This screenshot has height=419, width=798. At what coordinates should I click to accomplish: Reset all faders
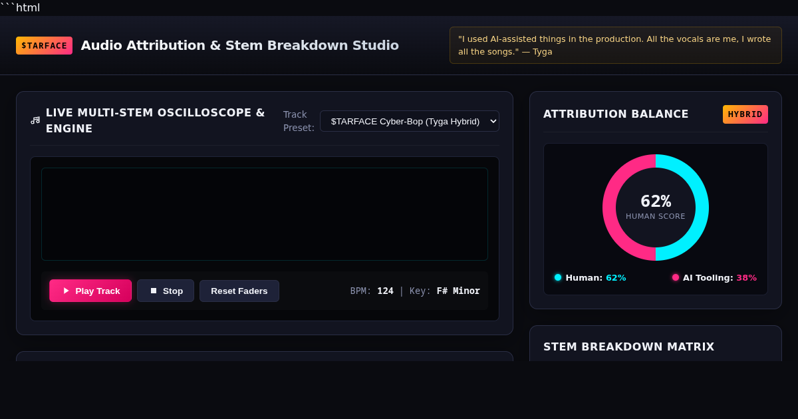pyautogui.click(x=239, y=291)
